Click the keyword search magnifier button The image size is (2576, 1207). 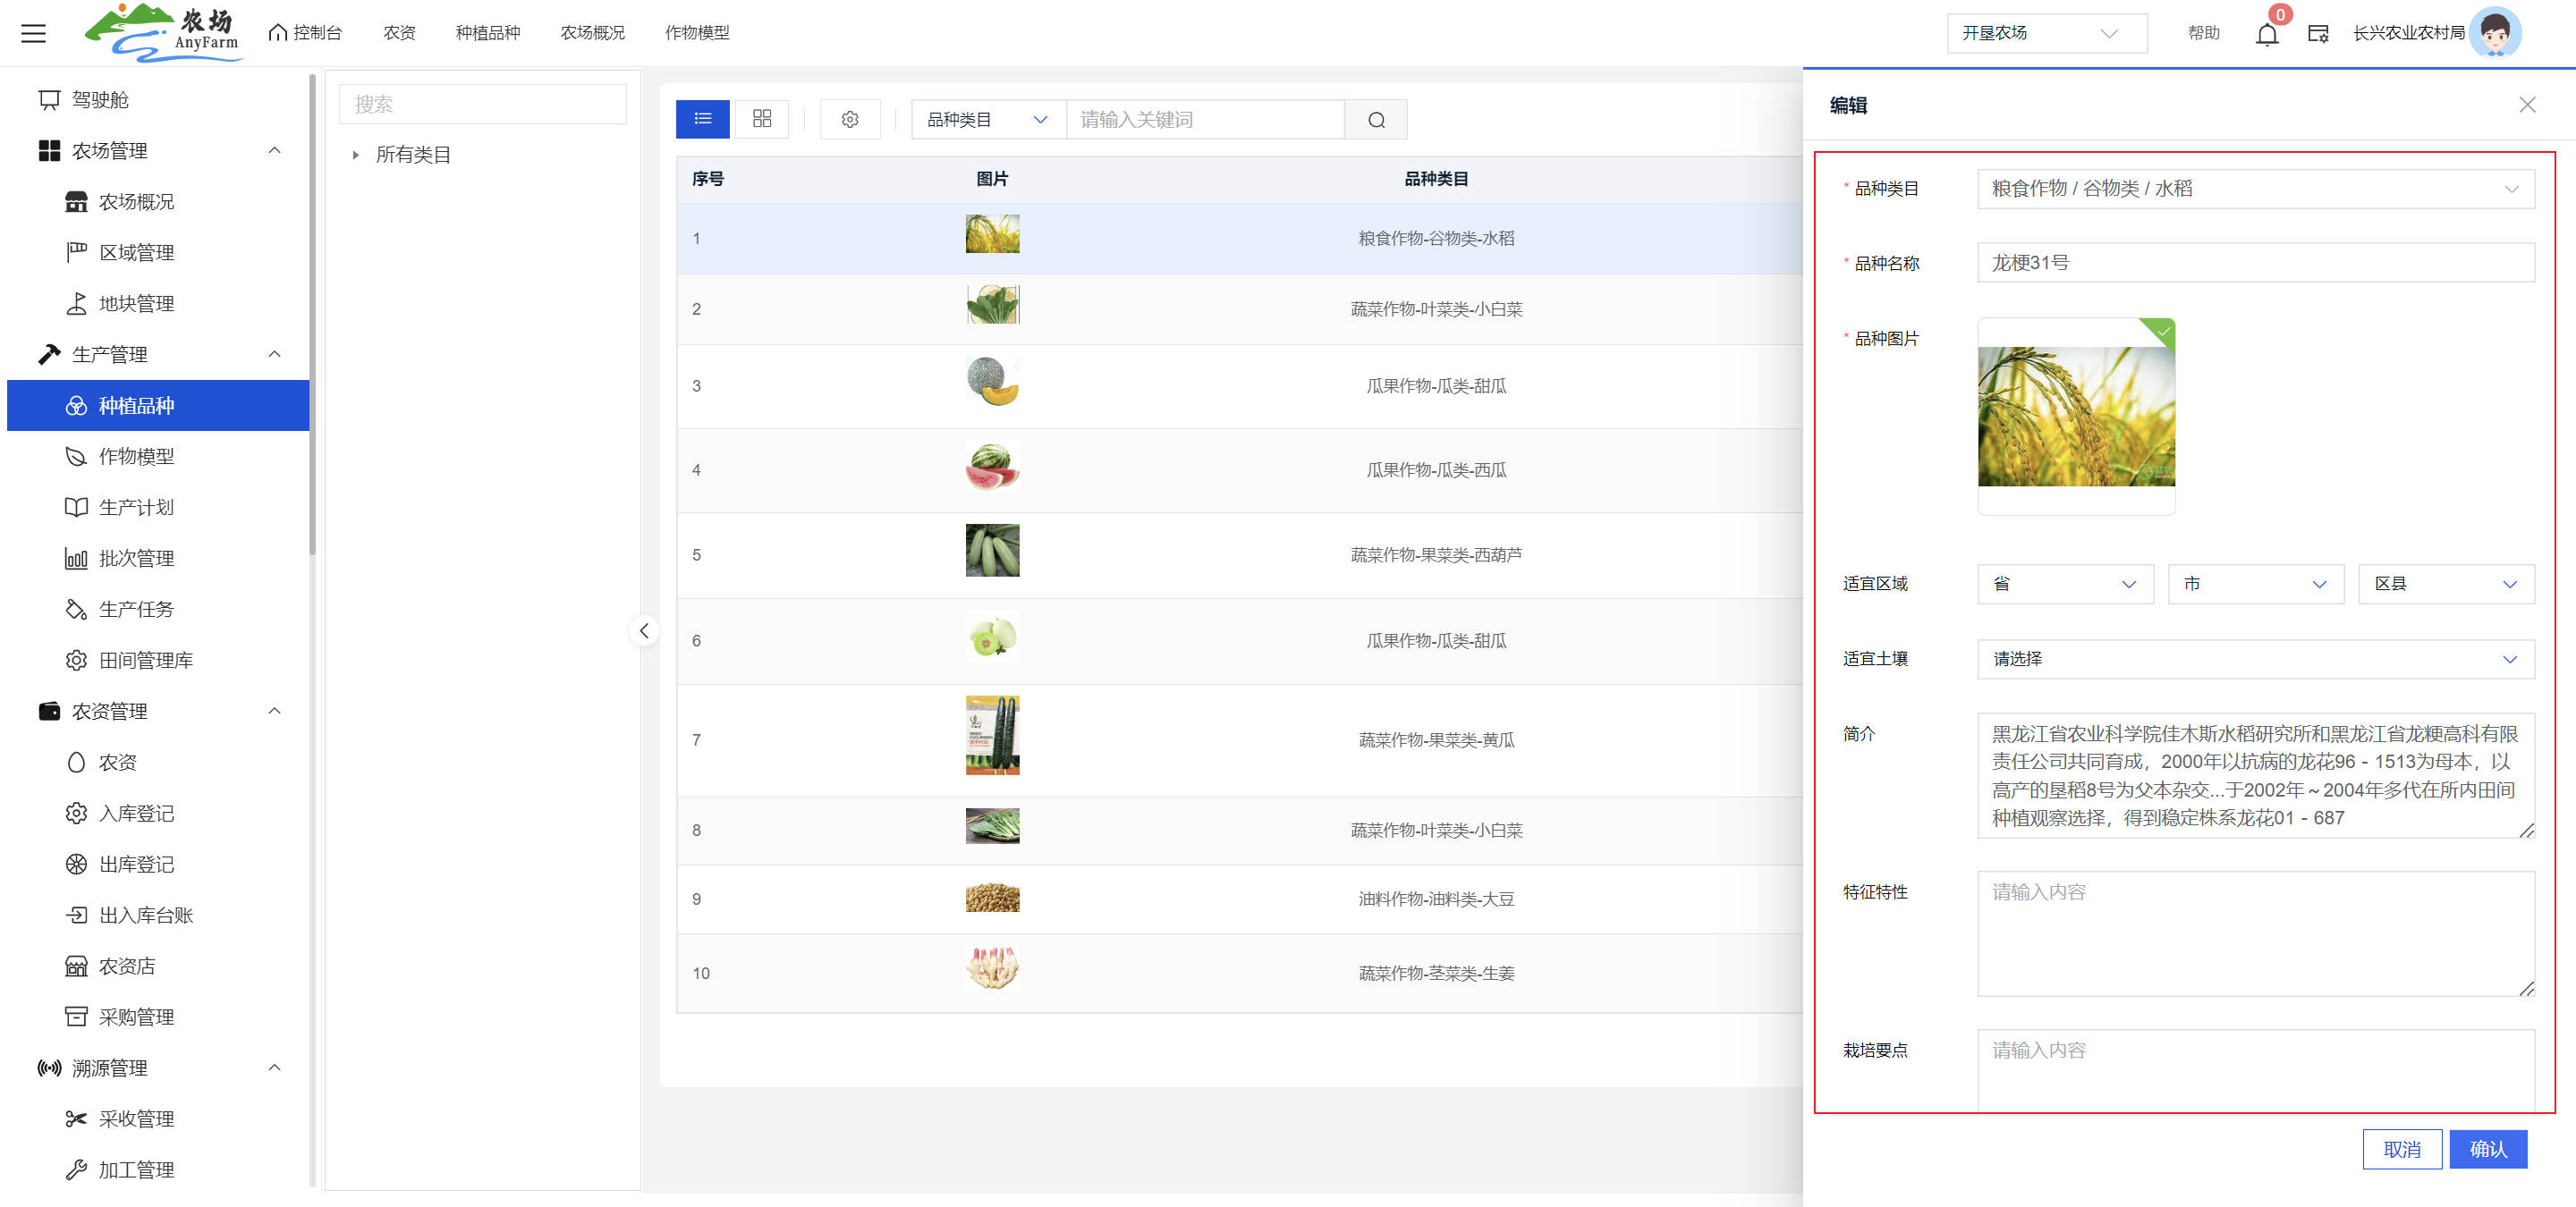tap(1375, 120)
